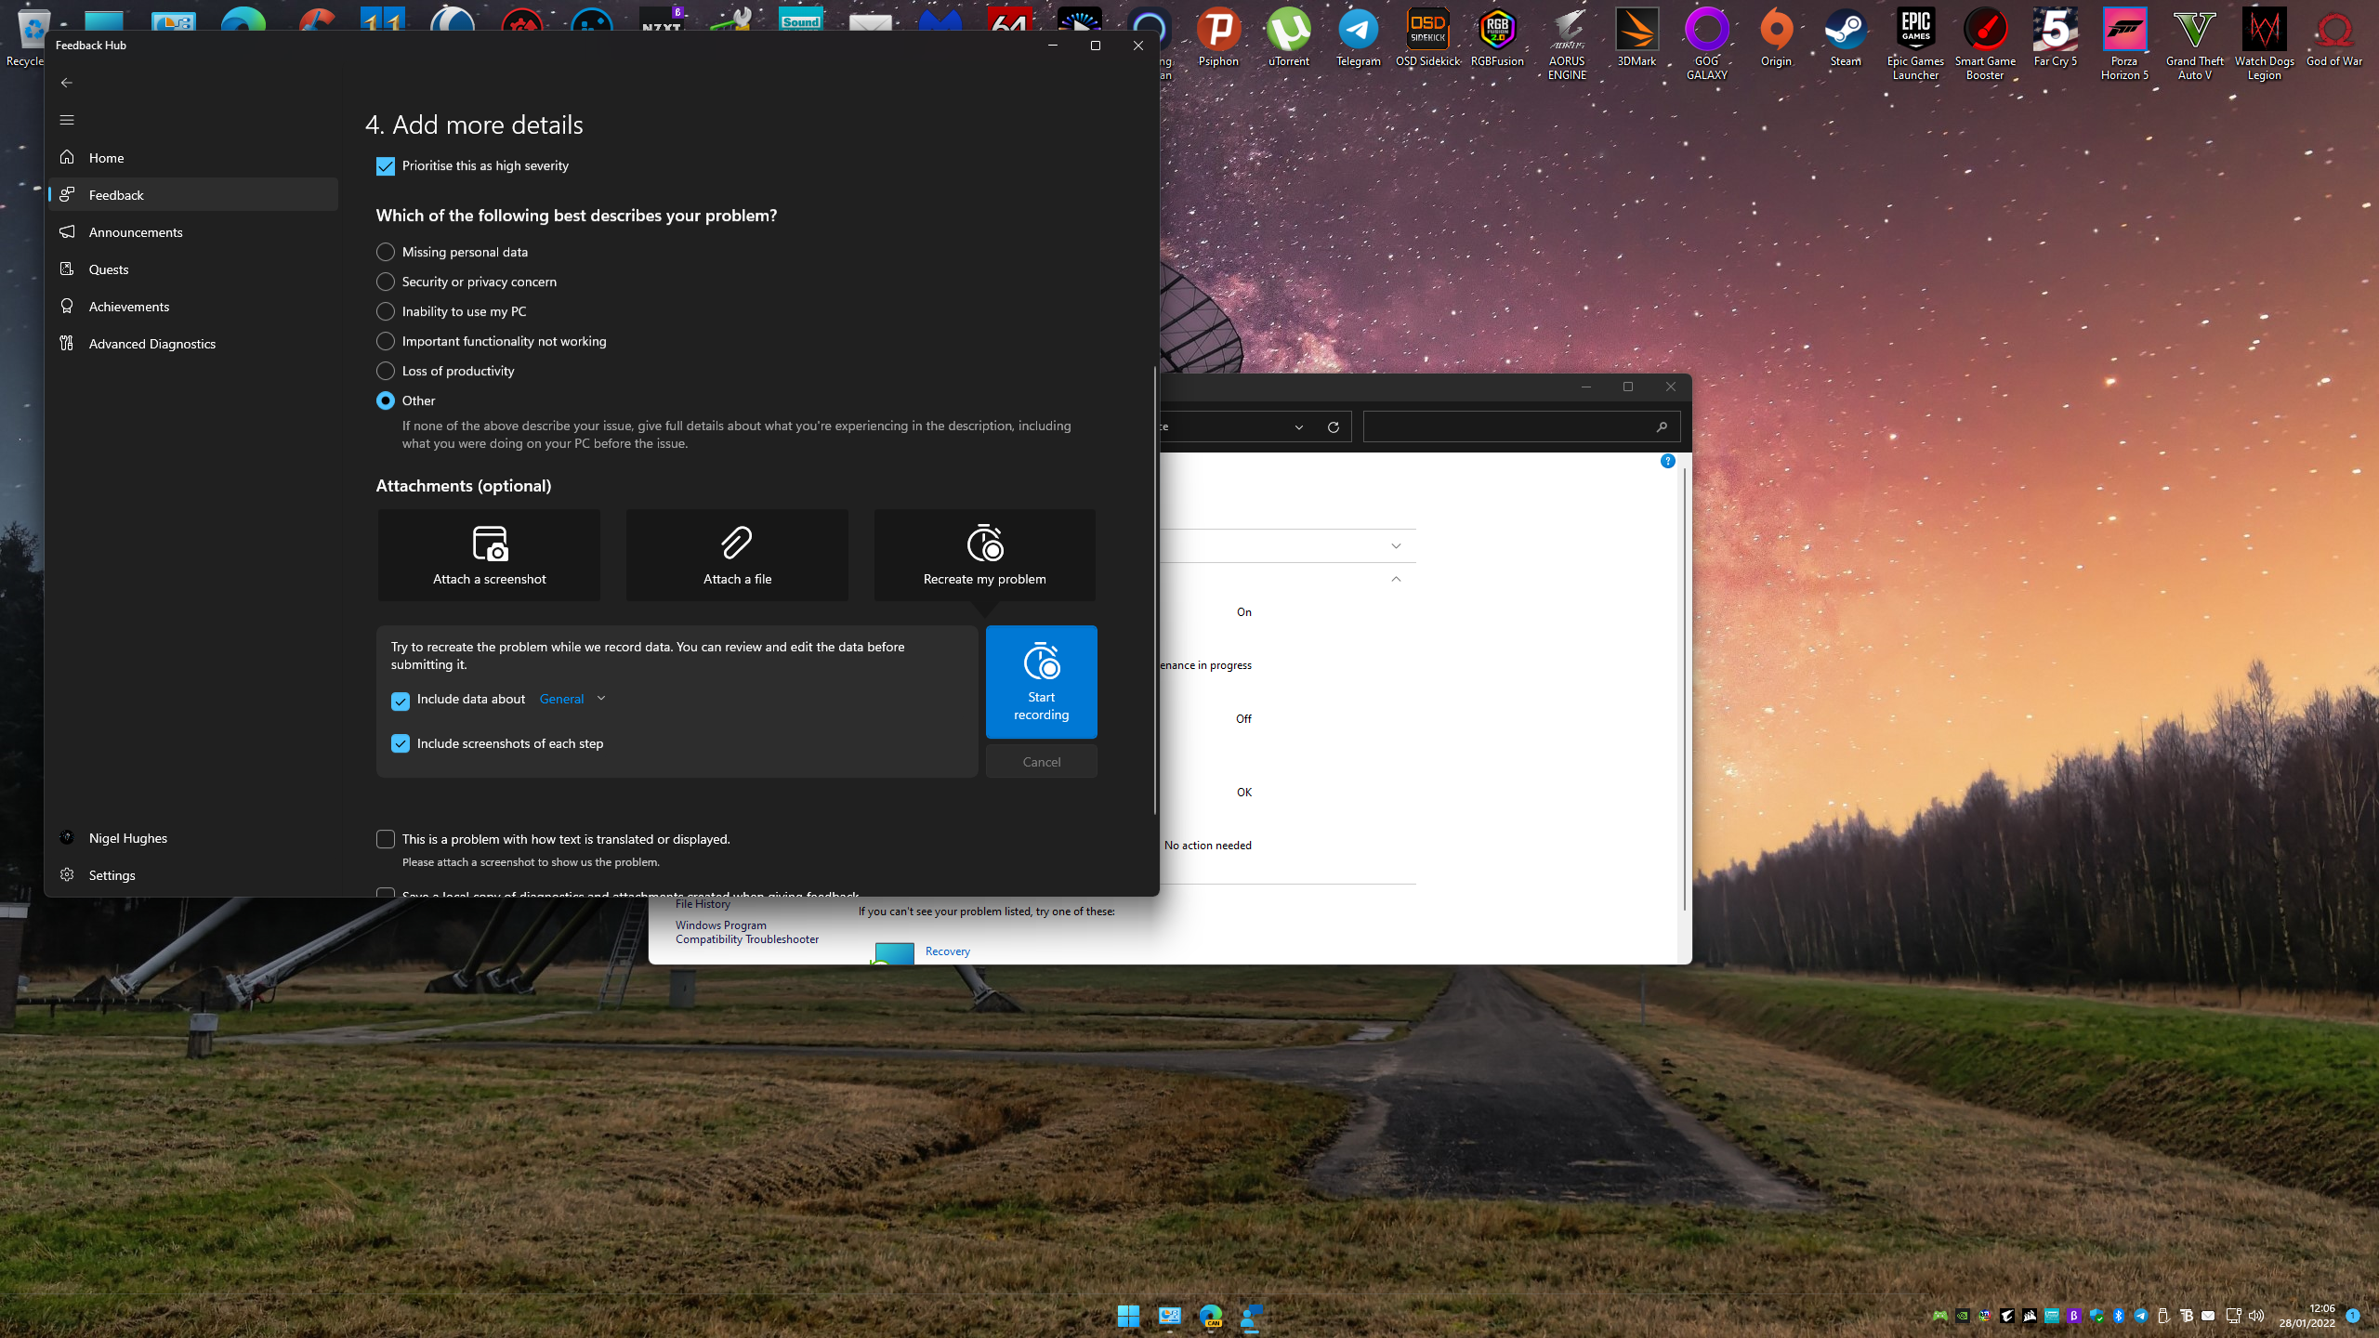Toggle the hamburger navigation menu

point(66,120)
